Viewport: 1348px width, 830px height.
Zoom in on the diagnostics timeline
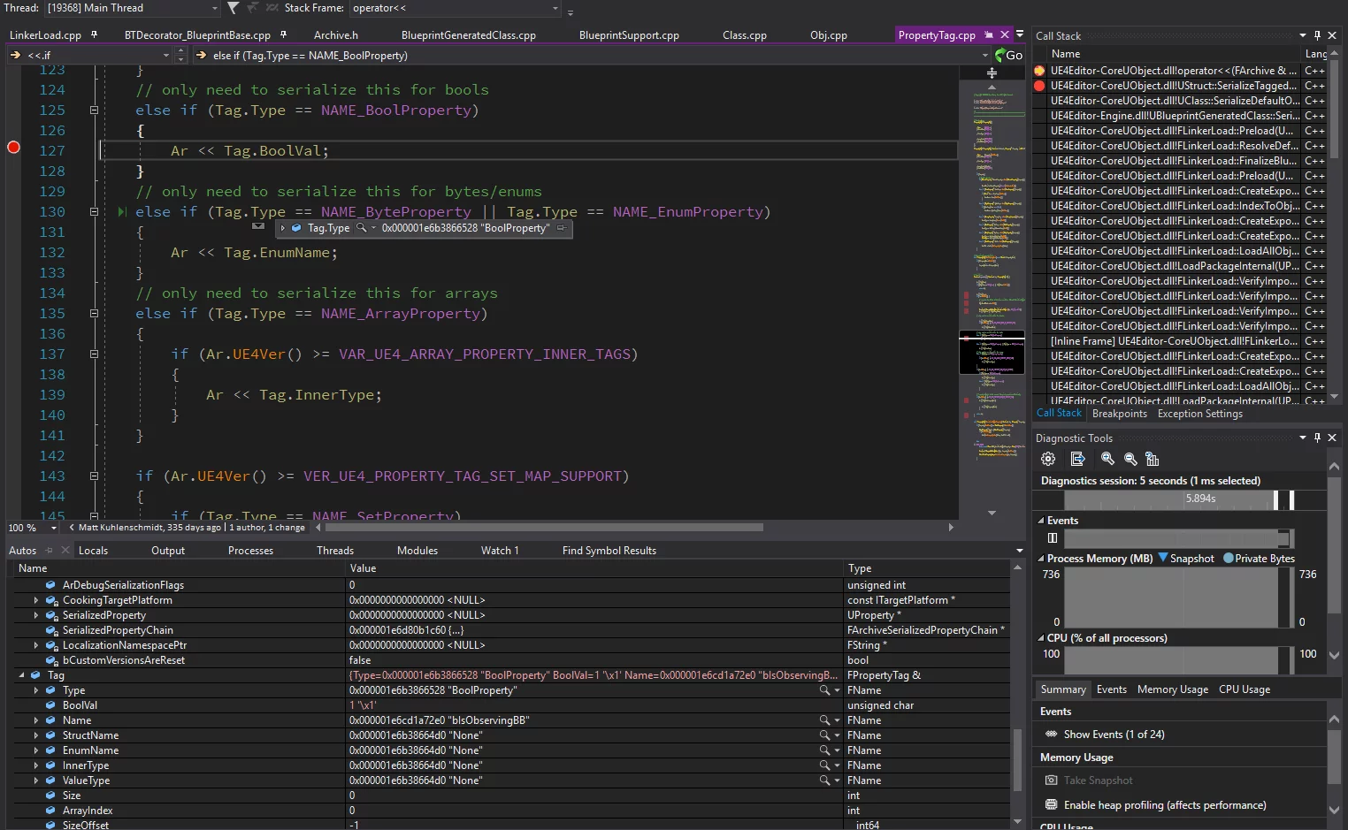click(1107, 459)
